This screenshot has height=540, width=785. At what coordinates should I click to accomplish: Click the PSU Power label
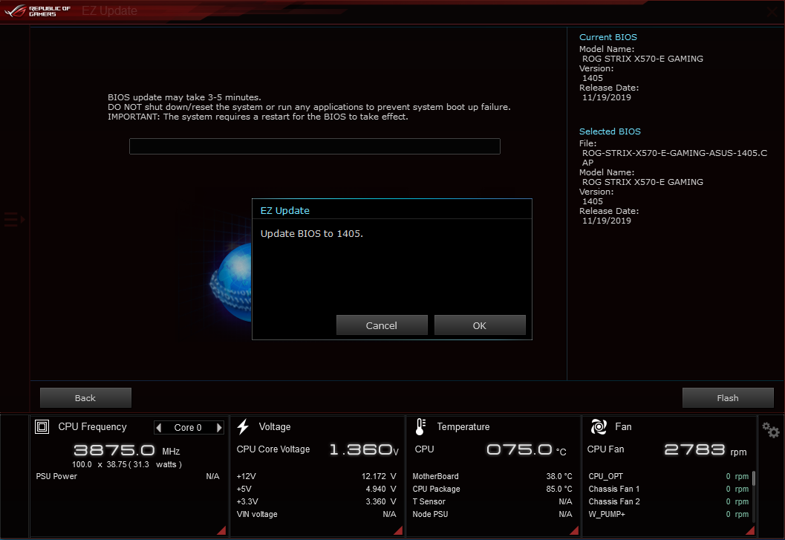click(x=56, y=476)
